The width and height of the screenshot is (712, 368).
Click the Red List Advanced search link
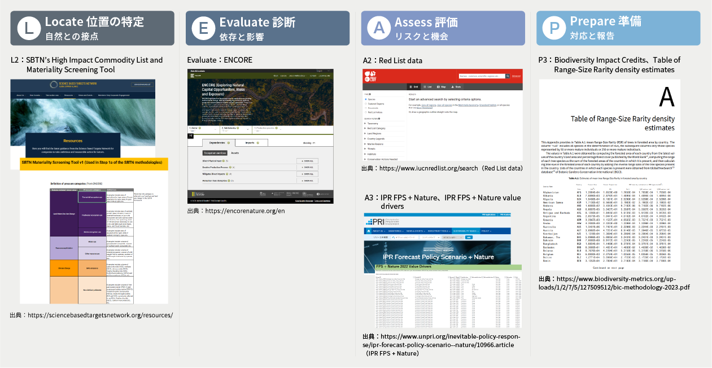516,76
